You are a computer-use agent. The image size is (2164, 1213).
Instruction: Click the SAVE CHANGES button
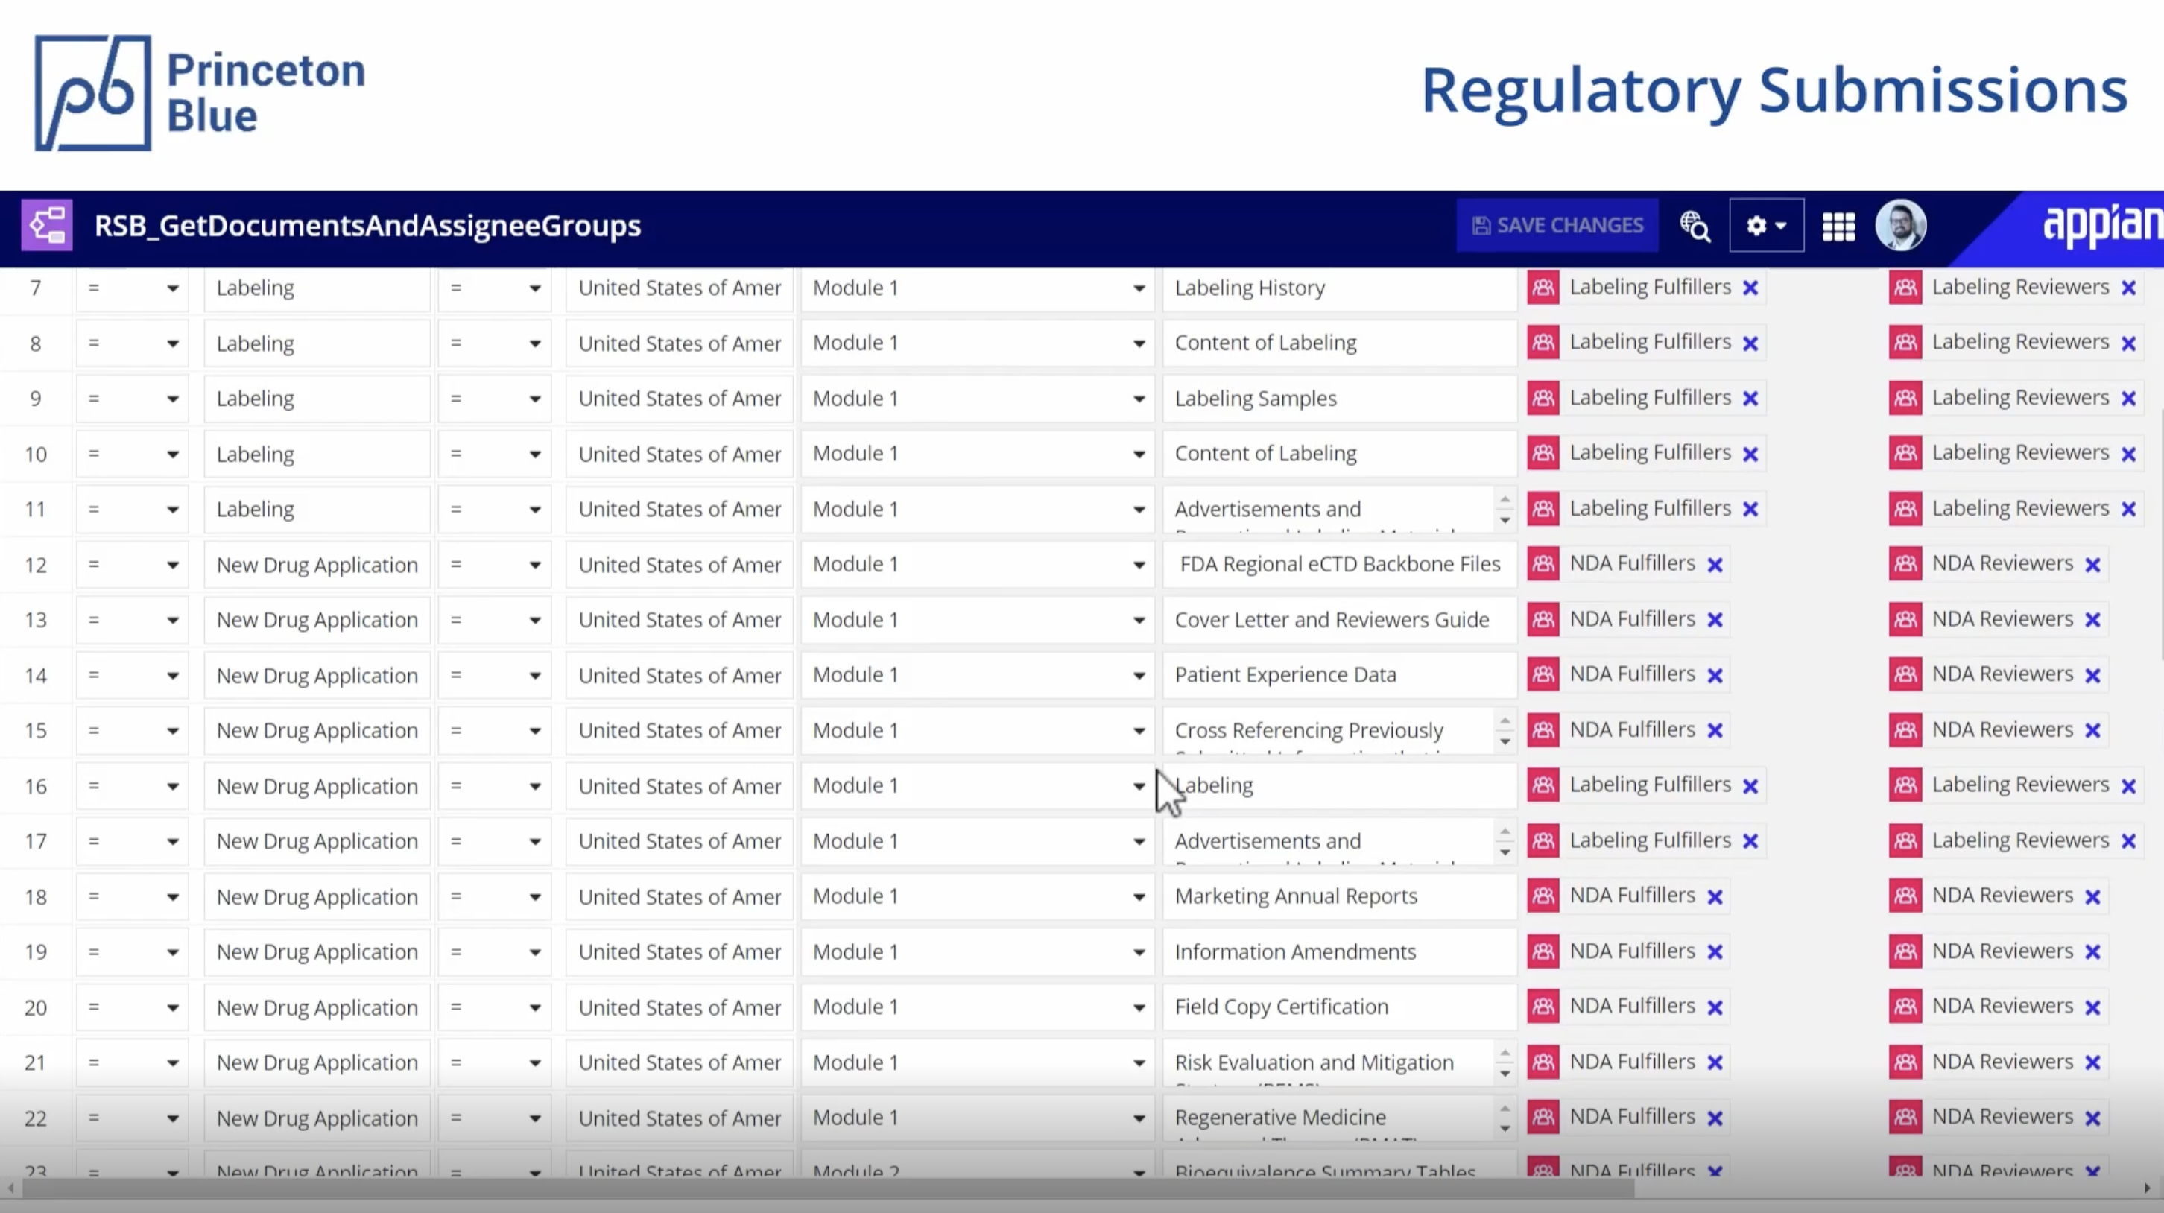point(1557,225)
